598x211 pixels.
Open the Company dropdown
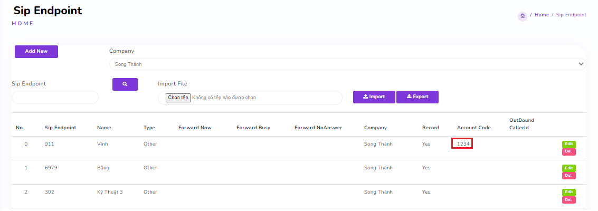point(347,64)
